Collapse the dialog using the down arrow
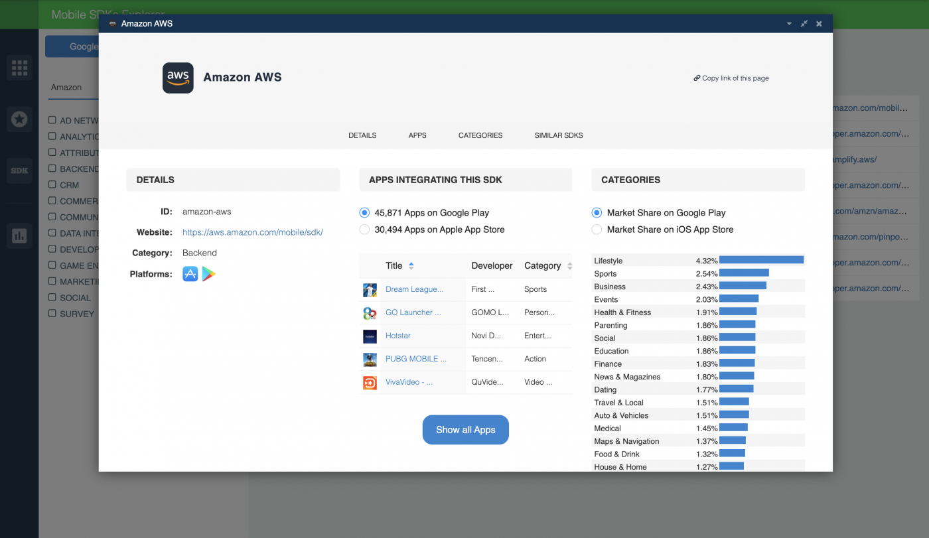 [788, 23]
